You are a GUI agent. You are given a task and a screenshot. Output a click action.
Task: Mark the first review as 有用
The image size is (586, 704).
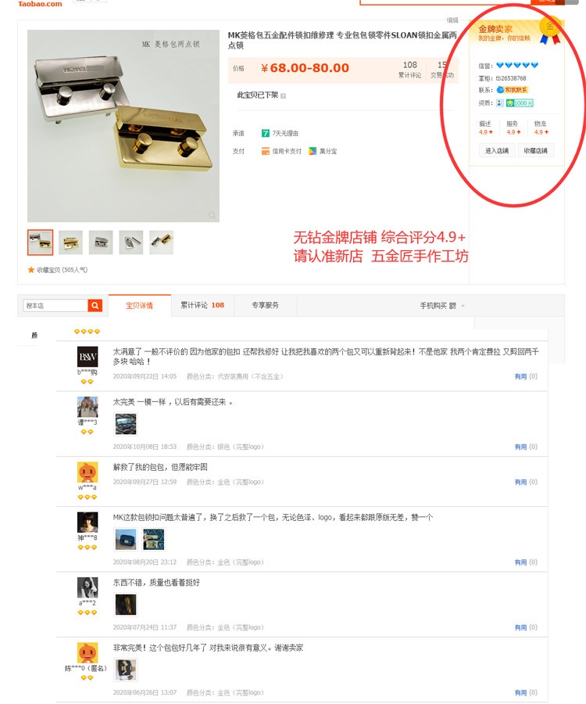[520, 377]
